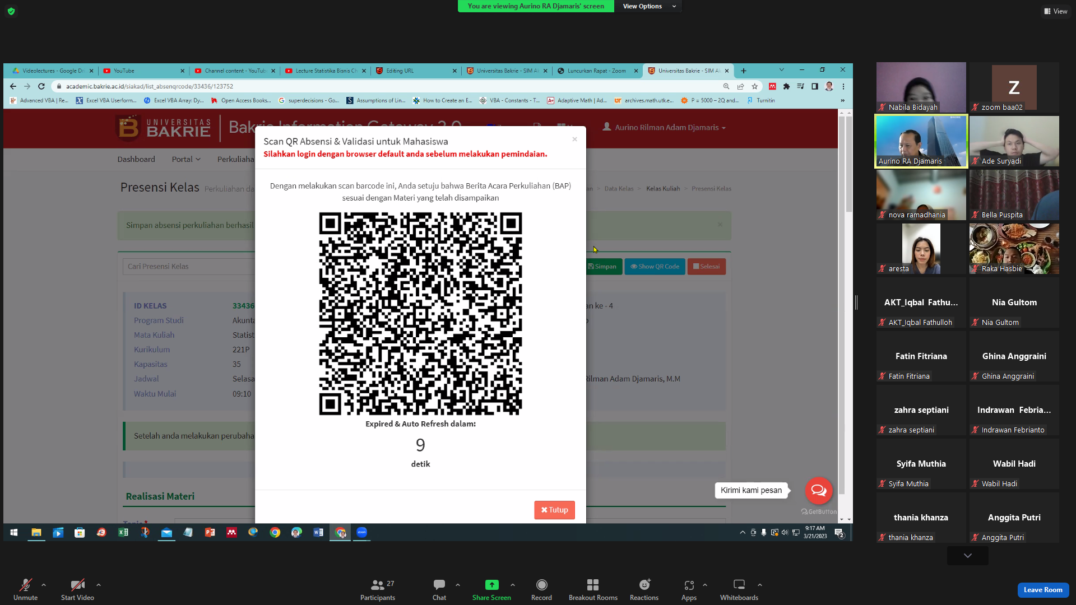Viewport: 1076px width, 605px height.
Task: Unmute the microphone in Zoom
Action: pos(25,589)
